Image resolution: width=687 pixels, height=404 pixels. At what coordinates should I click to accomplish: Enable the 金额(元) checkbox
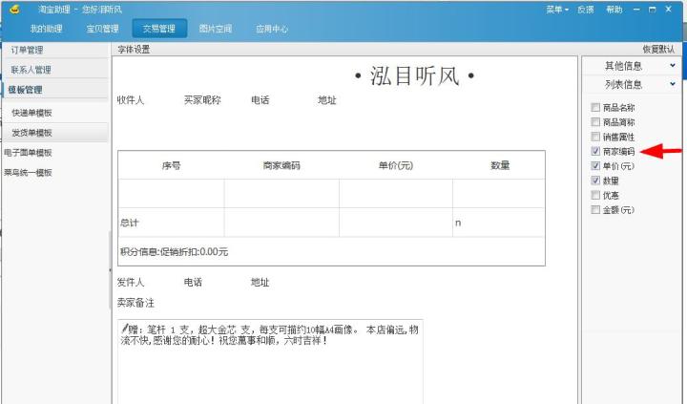596,209
